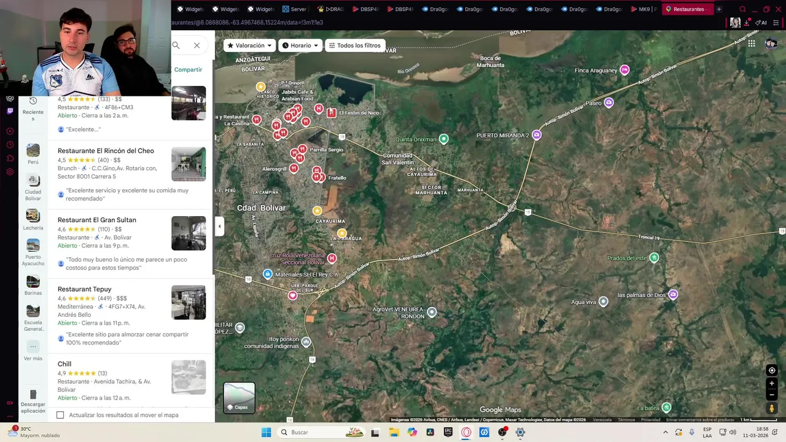Viewport: 786px width, 442px height.
Task: Open the weather widget showing 30°C
Action: pyautogui.click(x=34, y=432)
